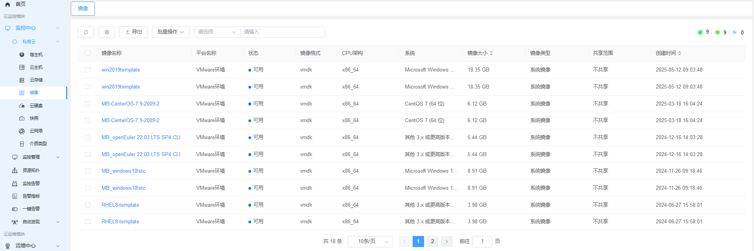Open the second RHEL8-template link
Viewport: 754px width, 251px height.
click(x=120, y=222)
